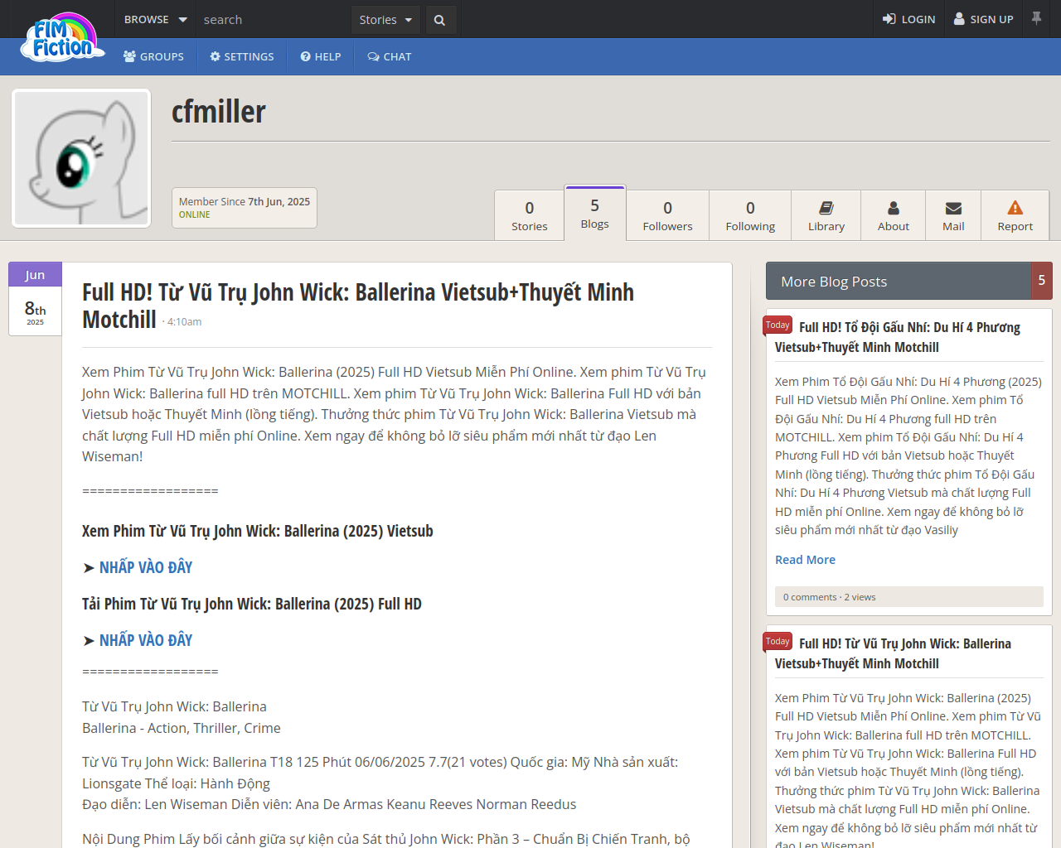Open the About tab
The height and width of the screenshot is (848, 1061).
[894, 215]
